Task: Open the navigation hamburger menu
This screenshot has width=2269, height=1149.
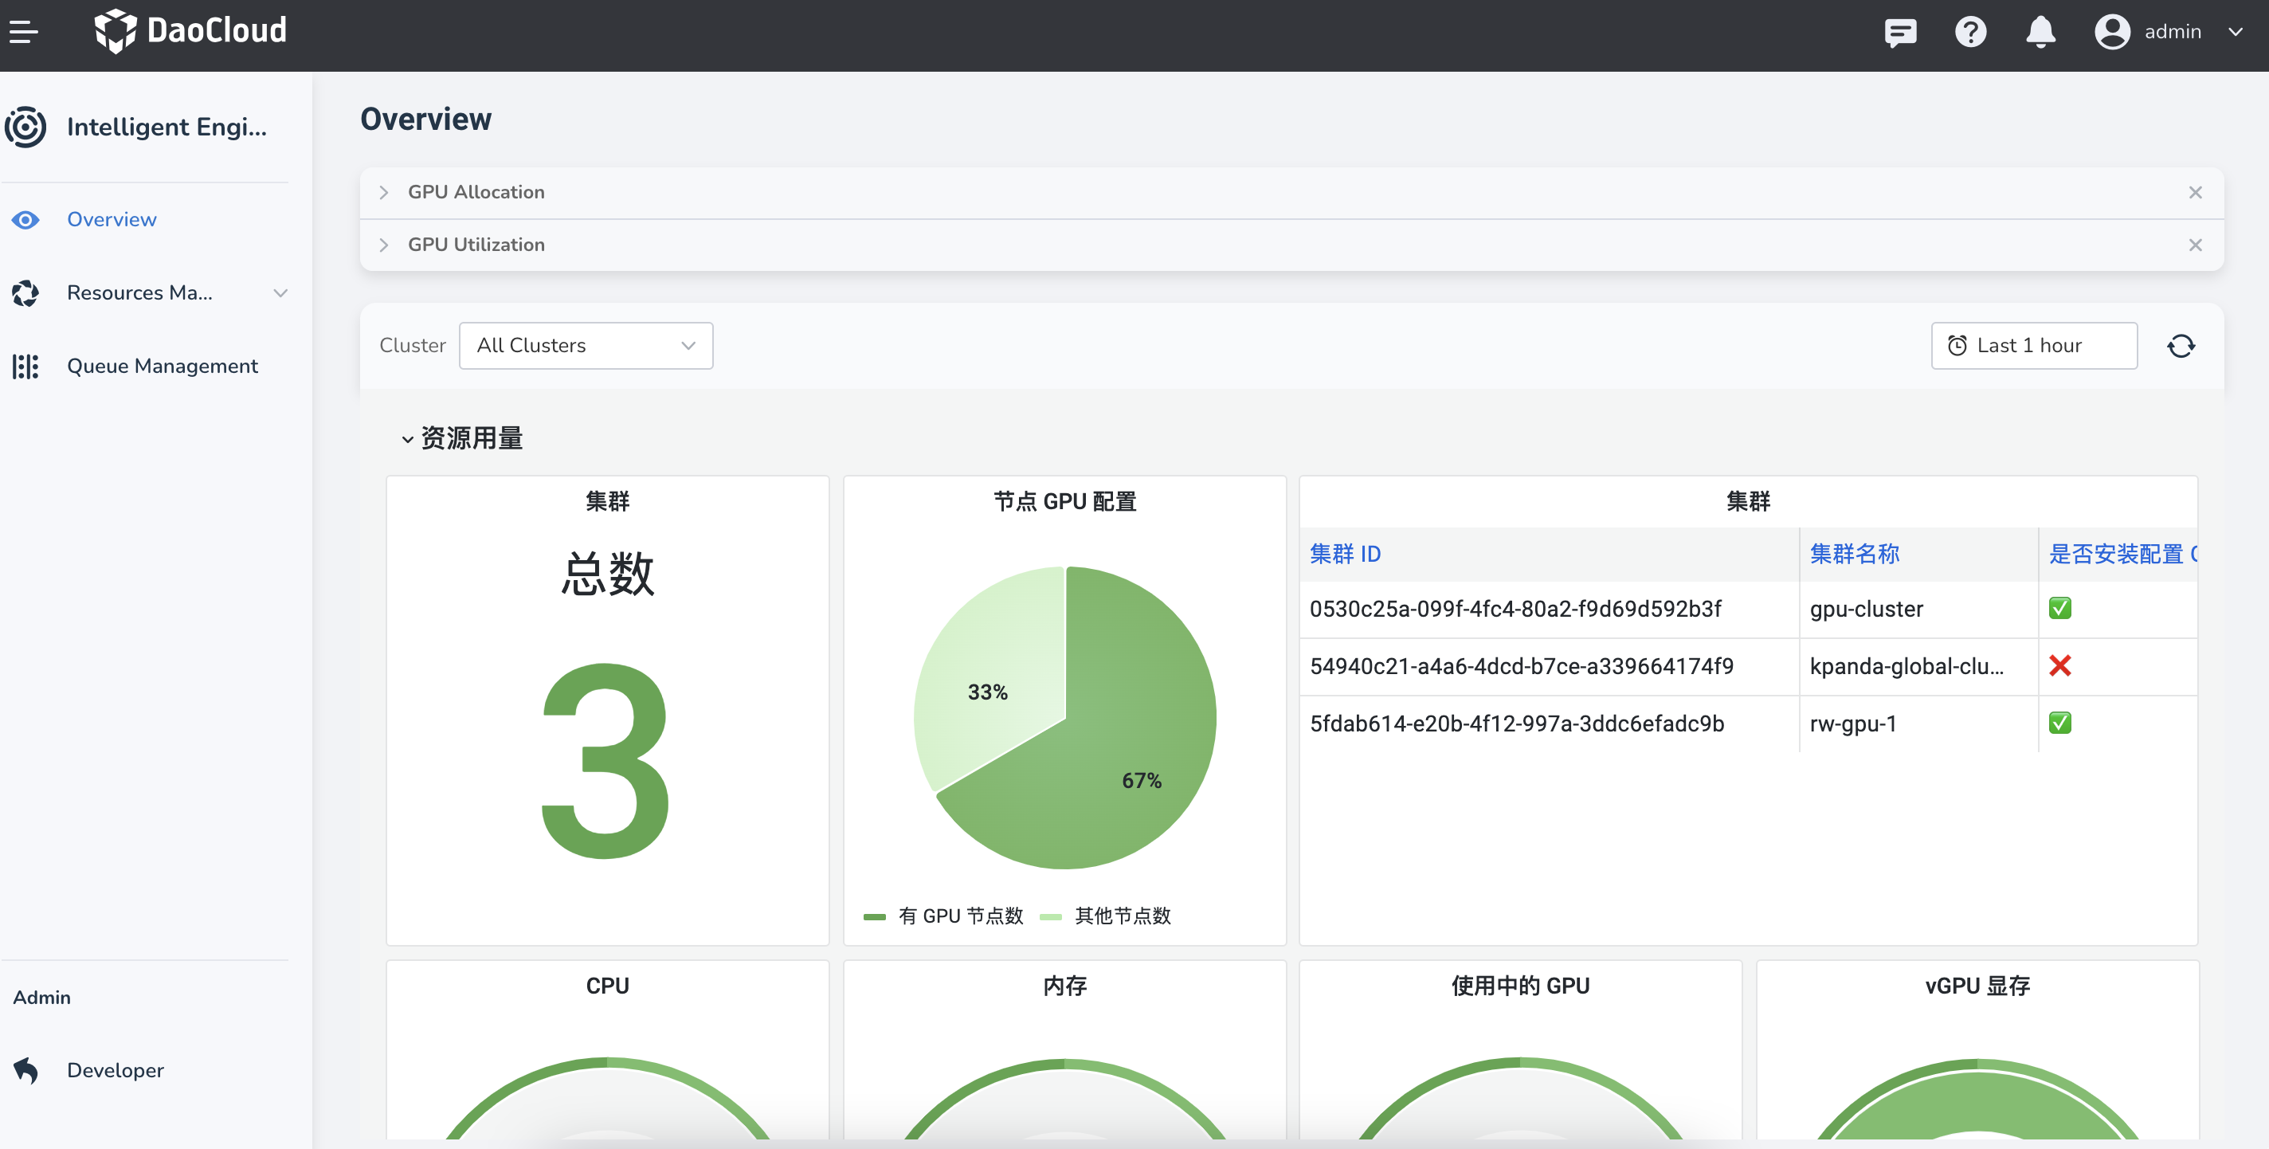Action: click(x=24, y=31)
